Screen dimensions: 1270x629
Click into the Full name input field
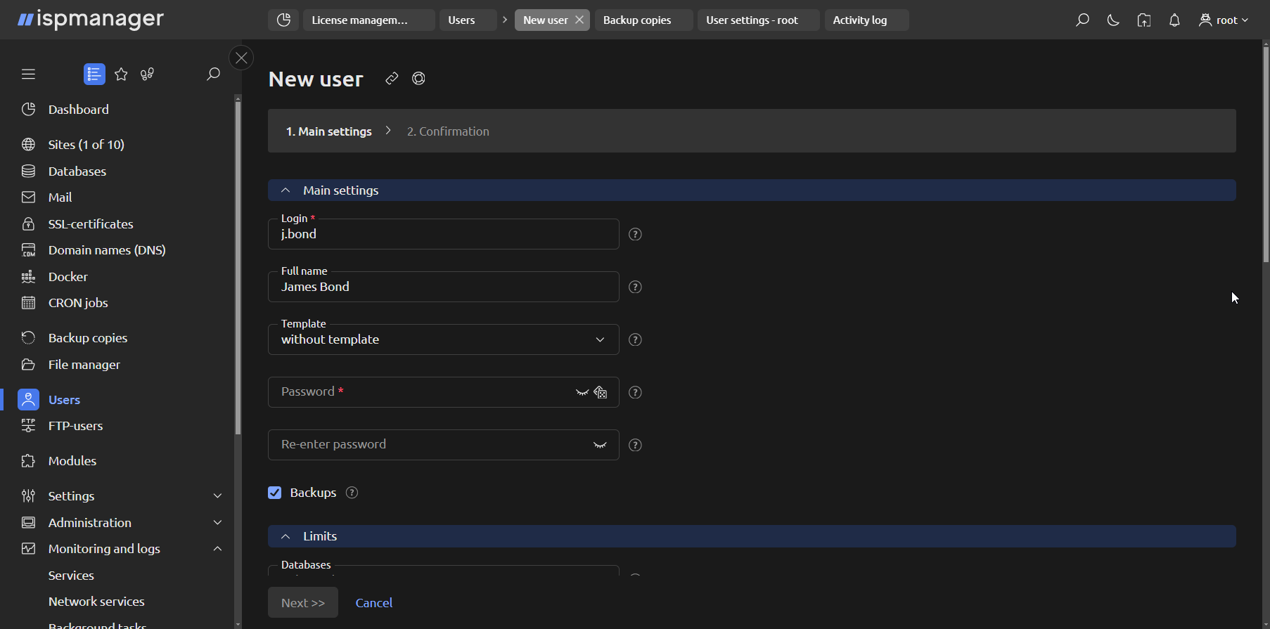tap(443, 287)
